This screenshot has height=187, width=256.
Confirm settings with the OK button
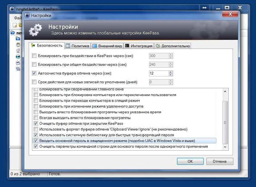click(190, 161)
